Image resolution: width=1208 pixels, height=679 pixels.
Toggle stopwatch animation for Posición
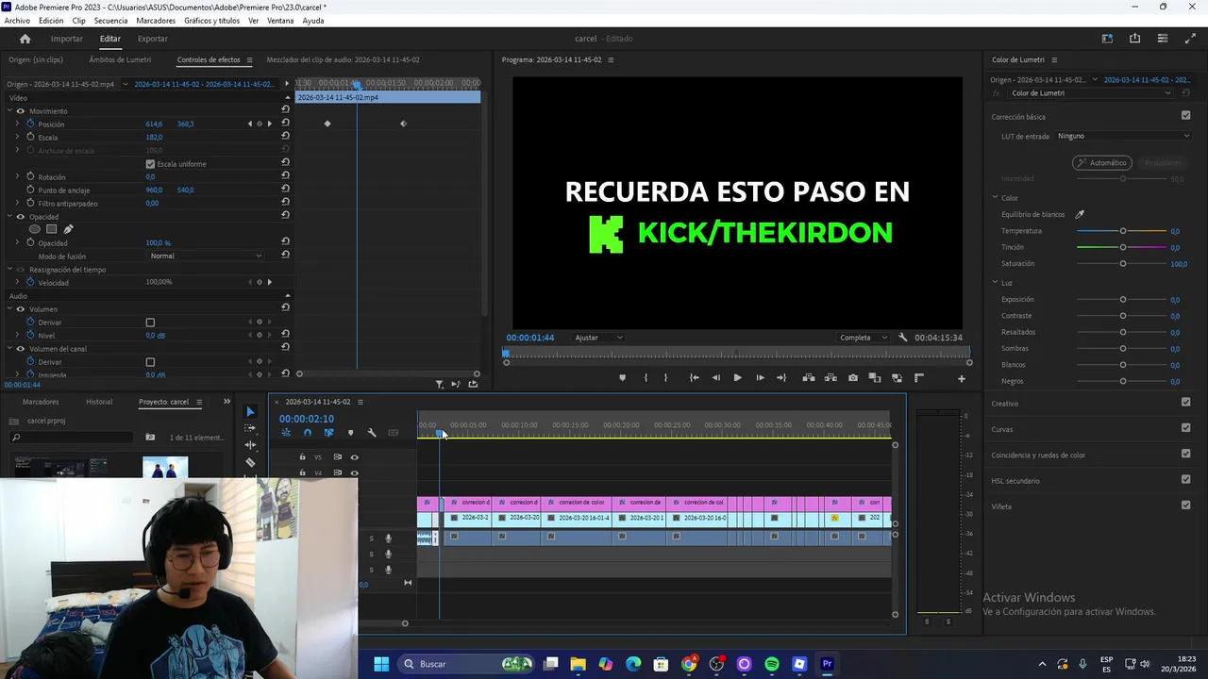click(30, 124)
